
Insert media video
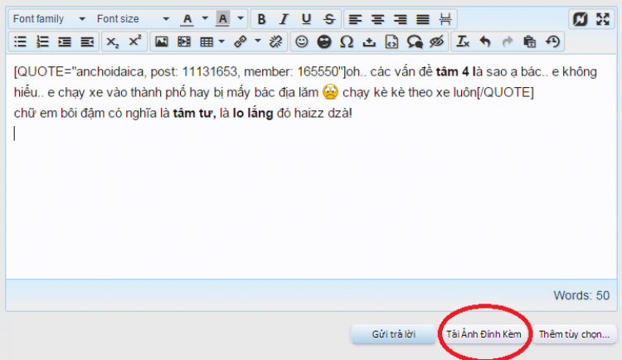(184, 41)
